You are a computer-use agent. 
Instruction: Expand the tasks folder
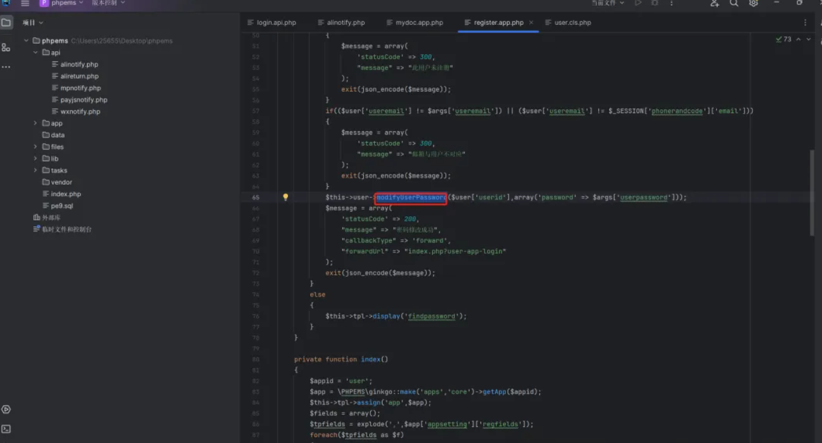pos(35,171)
